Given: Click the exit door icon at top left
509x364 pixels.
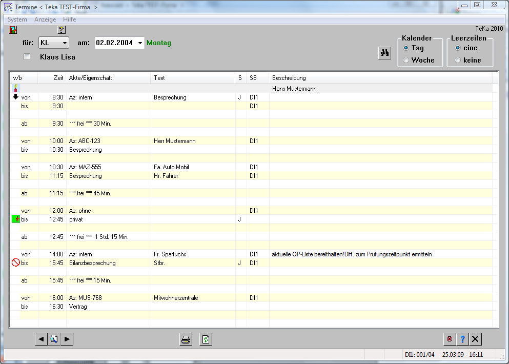Looking at the screenshot, I should pyautogui.click(x=13, y=30).
